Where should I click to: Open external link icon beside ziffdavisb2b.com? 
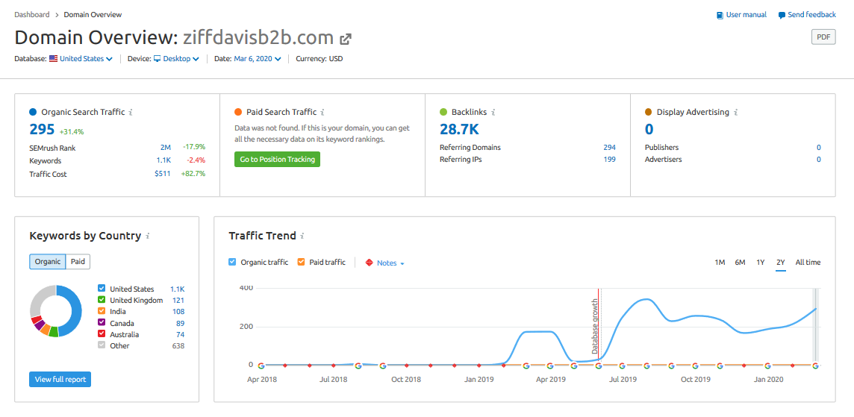point(346,40)
